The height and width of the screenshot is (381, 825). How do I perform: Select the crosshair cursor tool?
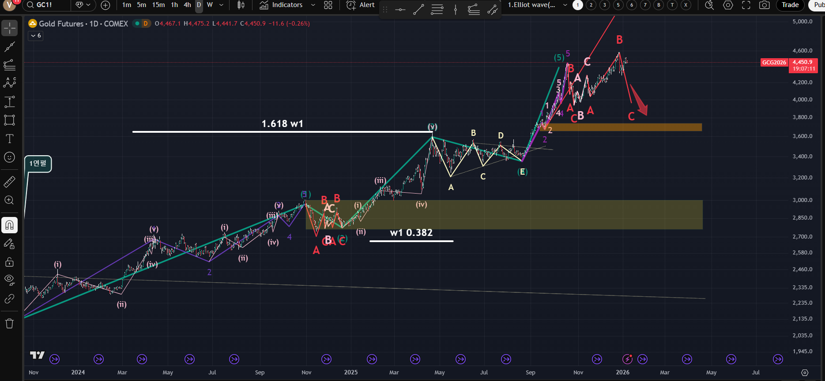(x=9, y=28)
